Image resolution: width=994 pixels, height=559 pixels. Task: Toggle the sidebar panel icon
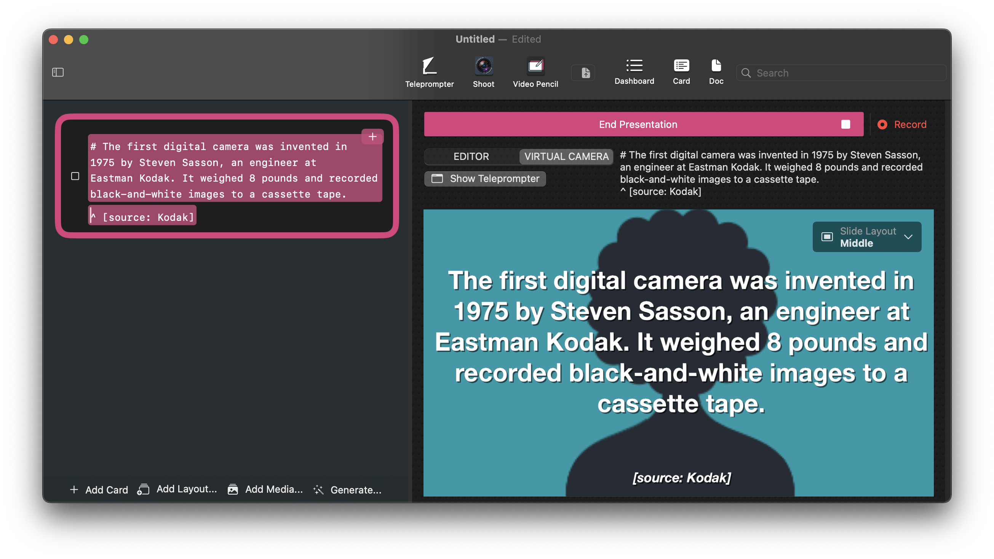(x=58, y=72)
